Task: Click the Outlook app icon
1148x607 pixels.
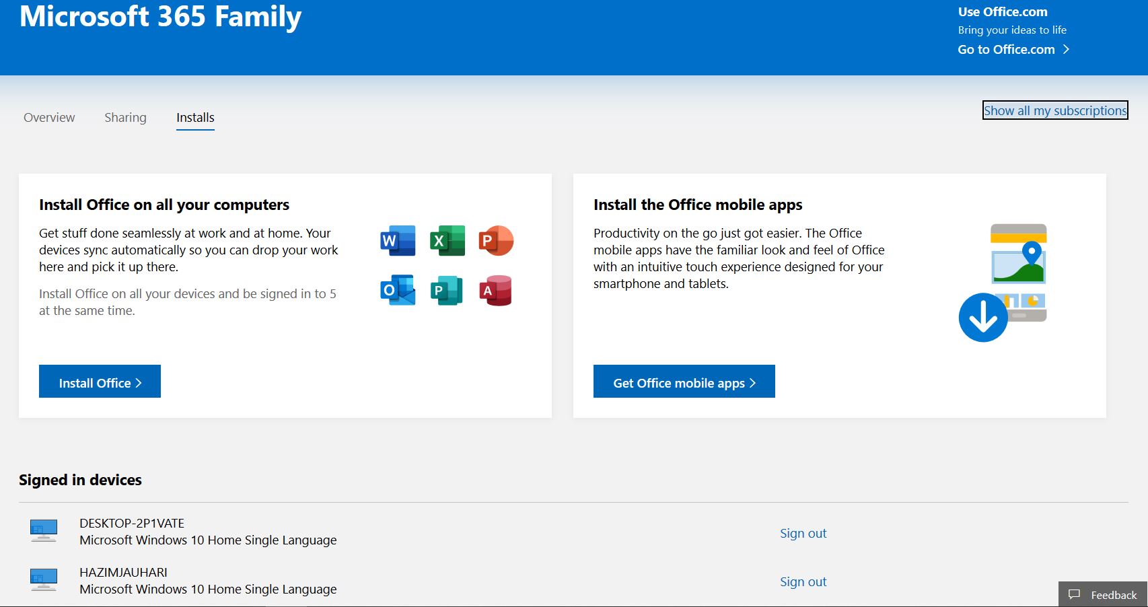Action: [x=398, y=290]
